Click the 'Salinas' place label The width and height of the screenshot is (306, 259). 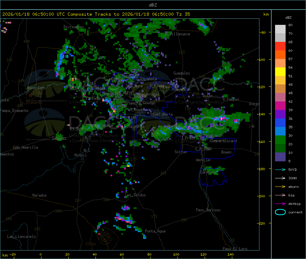(59, 138)
